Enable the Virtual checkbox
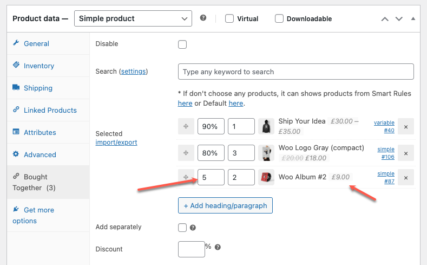This screenshot has height=265, width=427. coord(229,18)
